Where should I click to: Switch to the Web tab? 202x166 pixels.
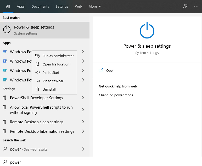[78, 7]
